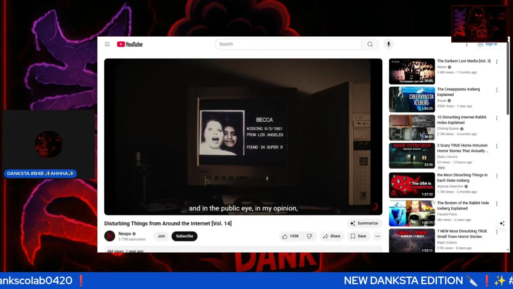This screenshot has width=513, height=289.
Task: Open options for Creepypasta Iceberg Explained
Action: 497,90
